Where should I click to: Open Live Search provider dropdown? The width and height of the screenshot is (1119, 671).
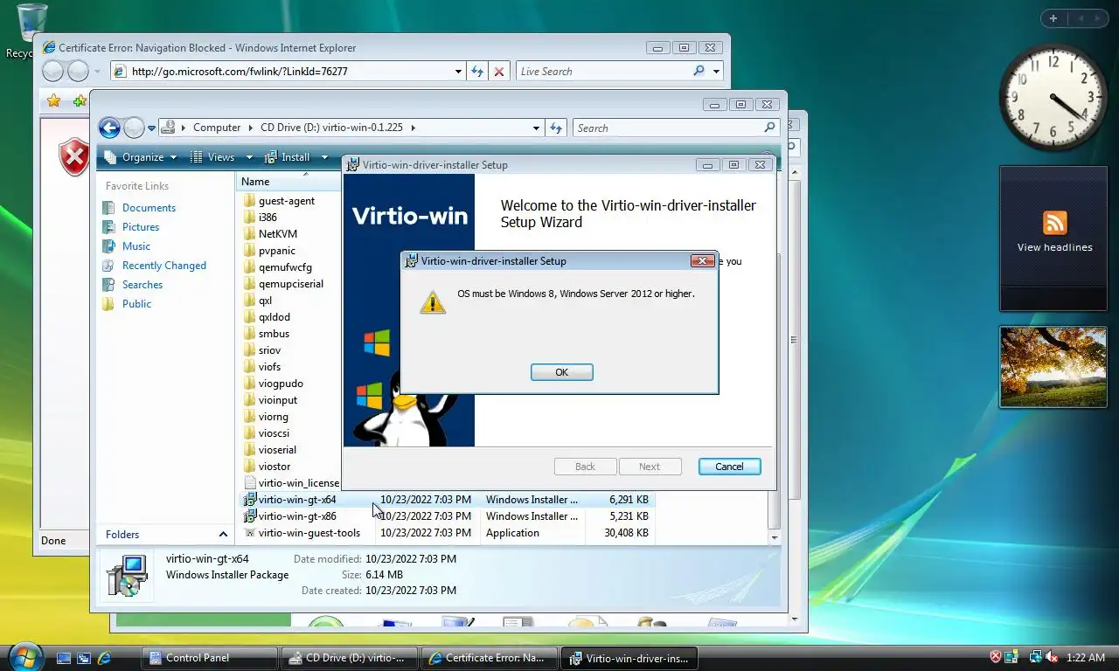717,72
